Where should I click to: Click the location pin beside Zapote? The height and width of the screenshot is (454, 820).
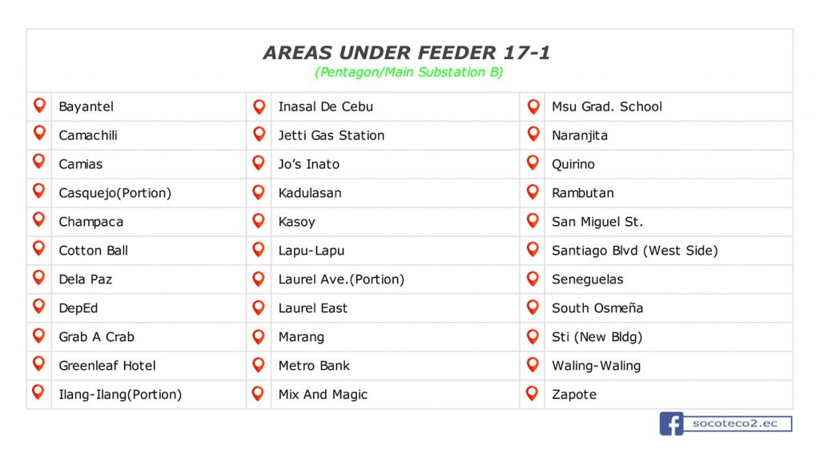[532, 393]
